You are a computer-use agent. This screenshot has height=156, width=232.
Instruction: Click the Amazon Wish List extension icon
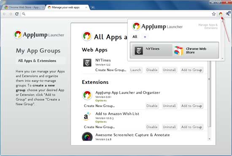(87, 116)
